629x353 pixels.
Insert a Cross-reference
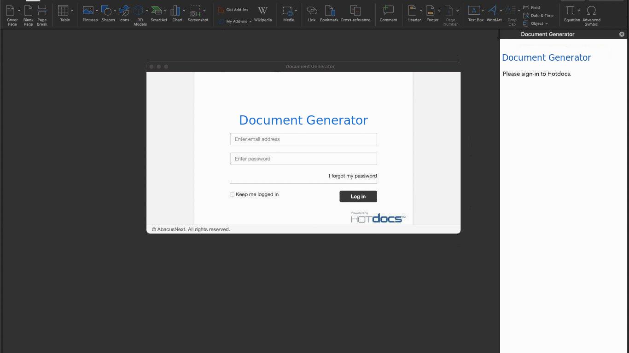(x=355, y=14)
